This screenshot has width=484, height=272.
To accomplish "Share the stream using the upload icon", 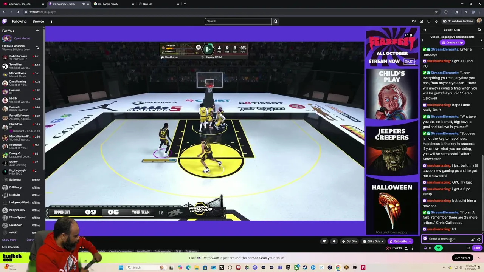I will point(406,248).
